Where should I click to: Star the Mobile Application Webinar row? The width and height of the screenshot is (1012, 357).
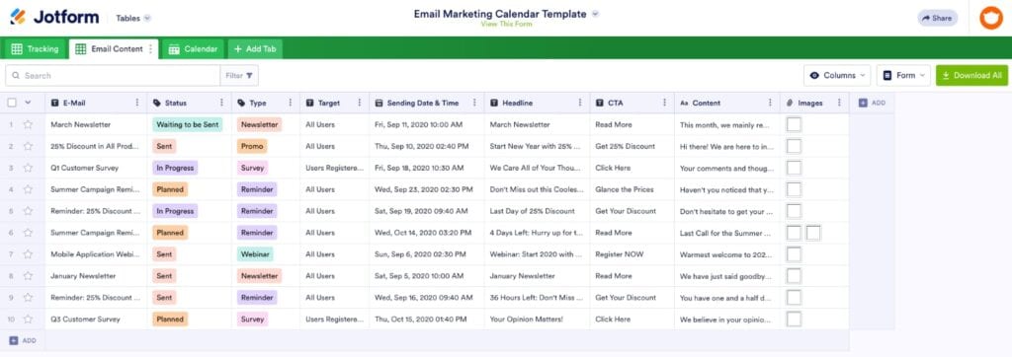coord(28,254)
